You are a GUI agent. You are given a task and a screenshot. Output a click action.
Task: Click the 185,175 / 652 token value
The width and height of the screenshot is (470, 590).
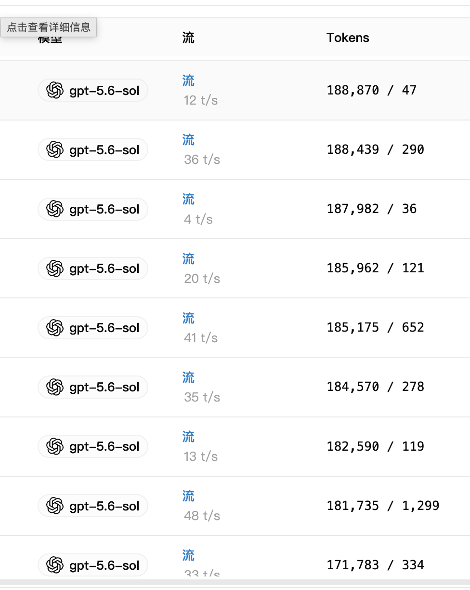[x=375, y=328]
